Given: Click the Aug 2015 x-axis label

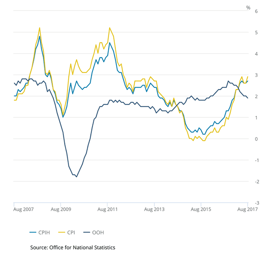Looking at the screenshot, I should pyautogui.click(x=201, y=210).
